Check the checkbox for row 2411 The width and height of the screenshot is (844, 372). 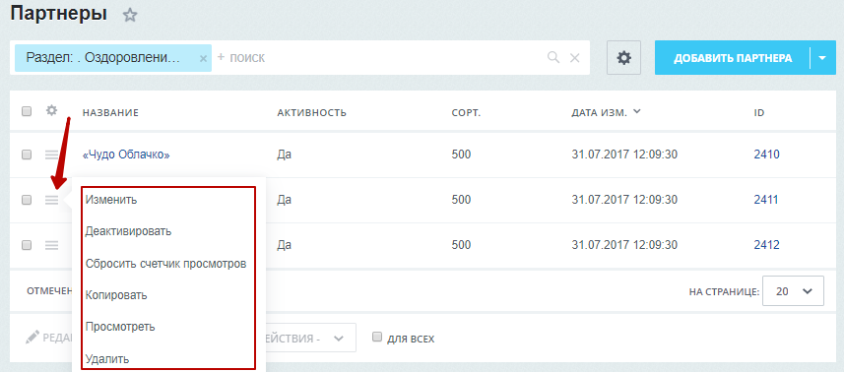click(x=27, y=200)
